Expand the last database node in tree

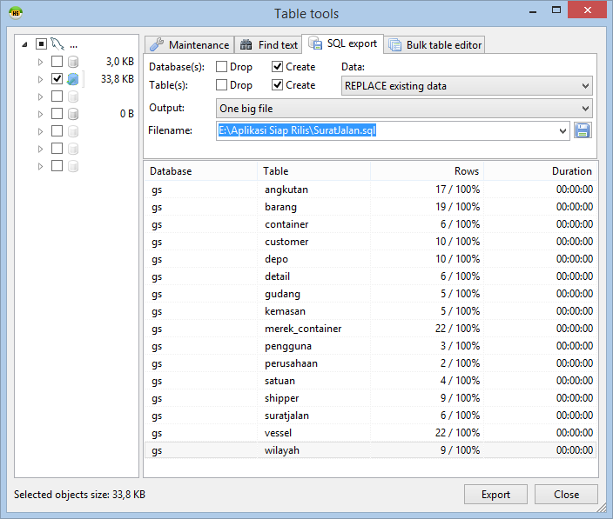click(40, 166)
